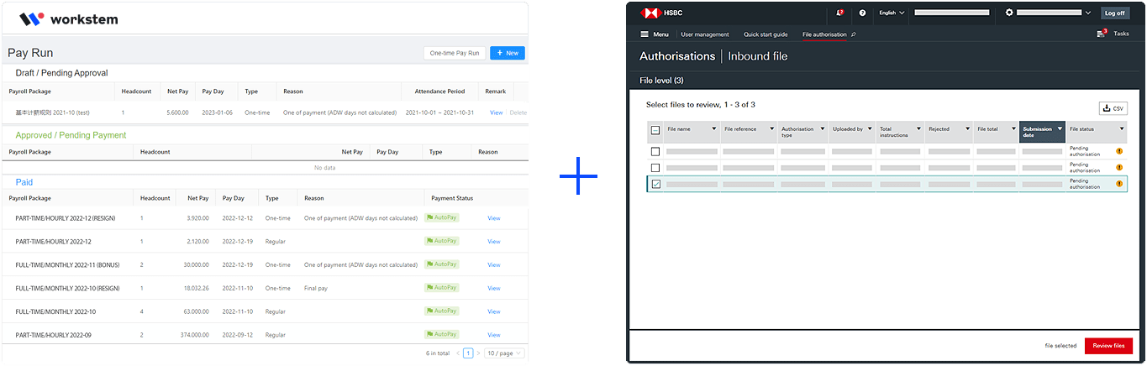Go to previous page in Pay Run list
The image size is (1147, 366).
458,353
